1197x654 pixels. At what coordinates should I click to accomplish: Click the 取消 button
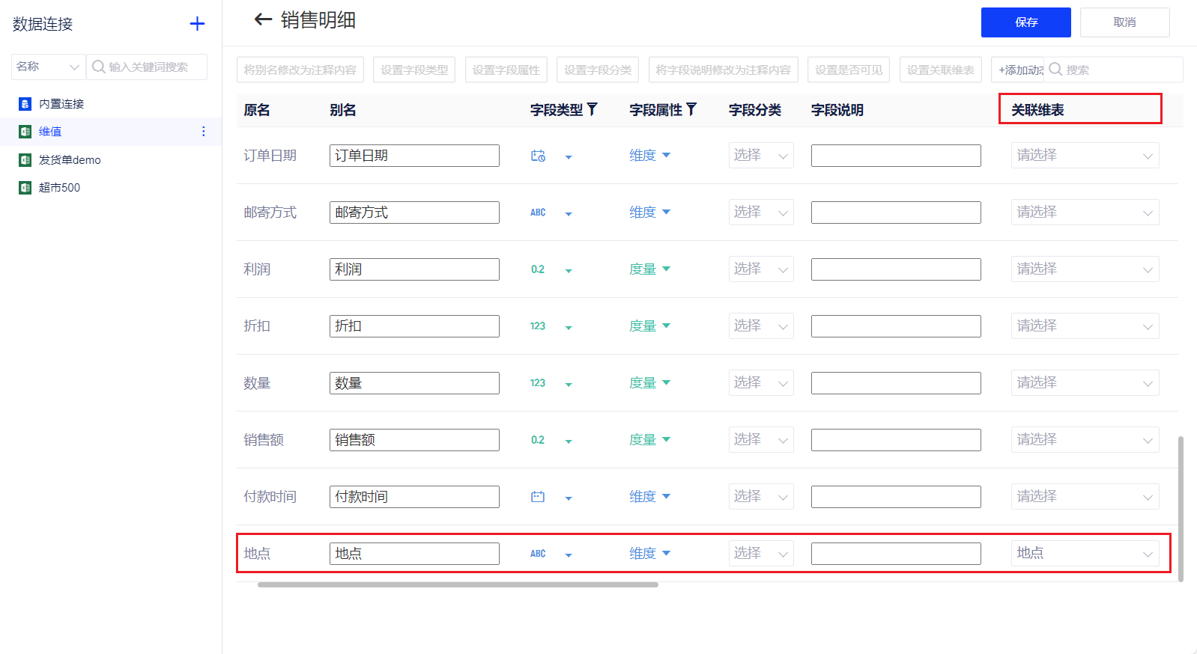1124,22
